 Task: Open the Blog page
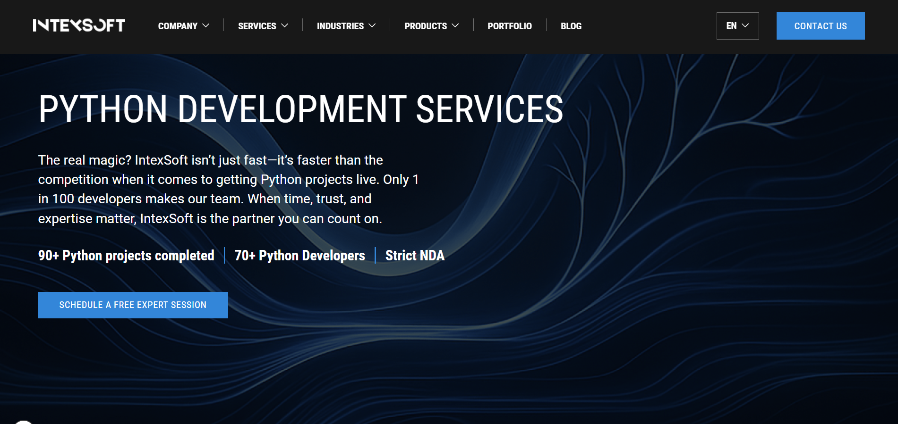(x=571, y=26)
